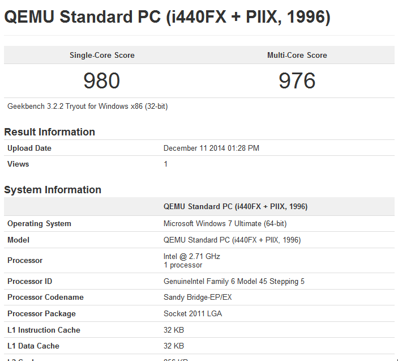Click the GenuineIntel Family 6 processor ID value
The width and height of the screenshot is (398, 361).
[x=234, y=281]
